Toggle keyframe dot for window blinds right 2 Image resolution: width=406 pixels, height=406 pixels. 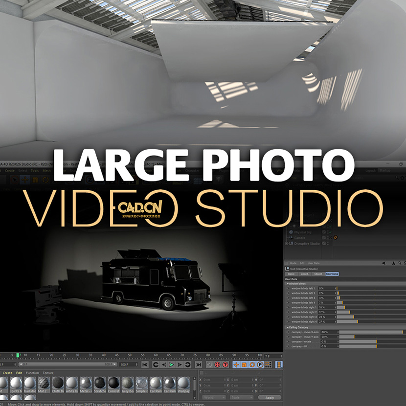pyautogui.click(x=289, y=312)
